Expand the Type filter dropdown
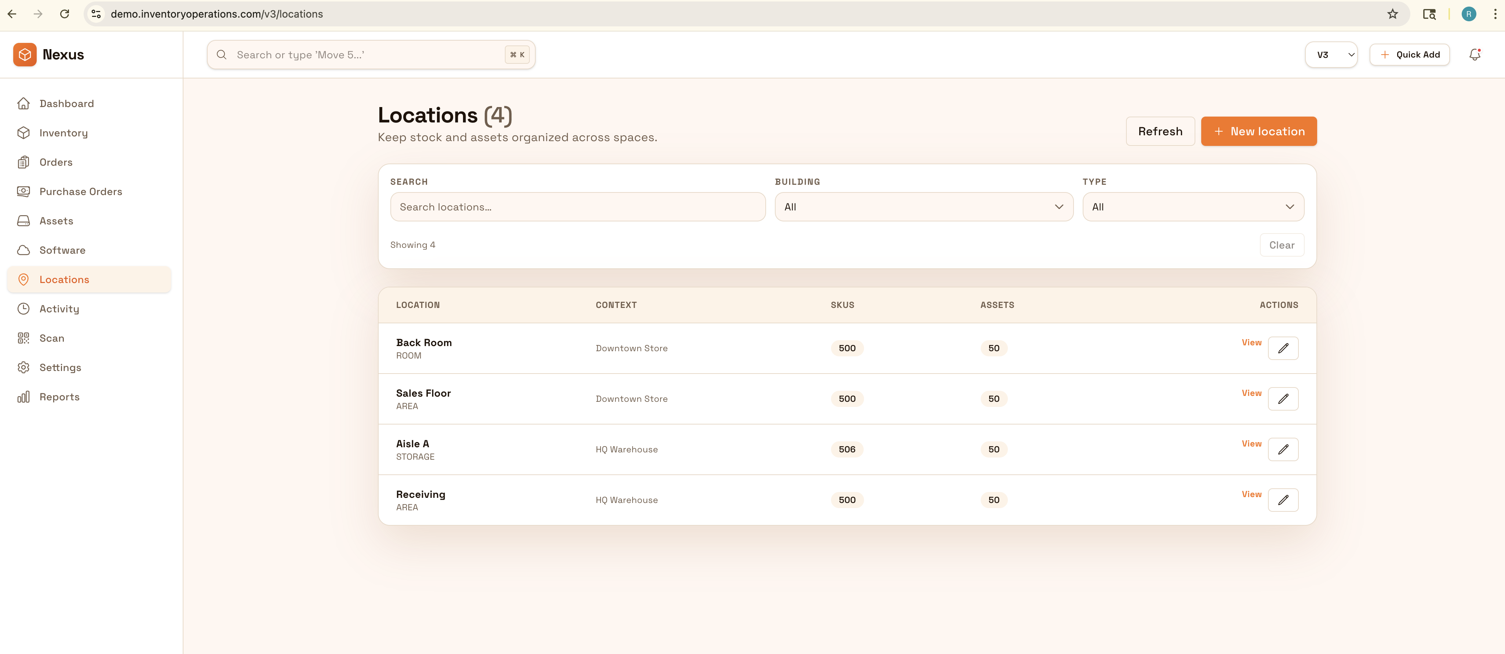 pos(1192,207)
